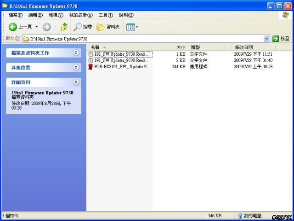Sort by 大小 Size column header
Viewport: 294px width, 221px height.
coord(170,47)
